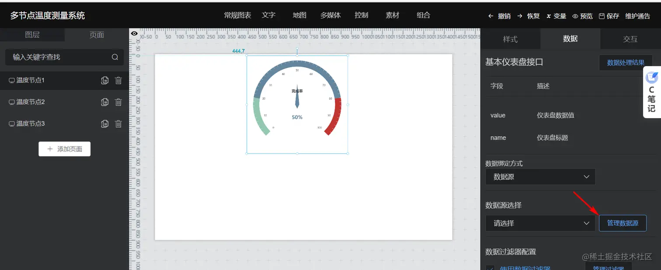Copy the 温度节点1 page
The height and width of the screenshot is (270, 661).
[x=105, y=81]
